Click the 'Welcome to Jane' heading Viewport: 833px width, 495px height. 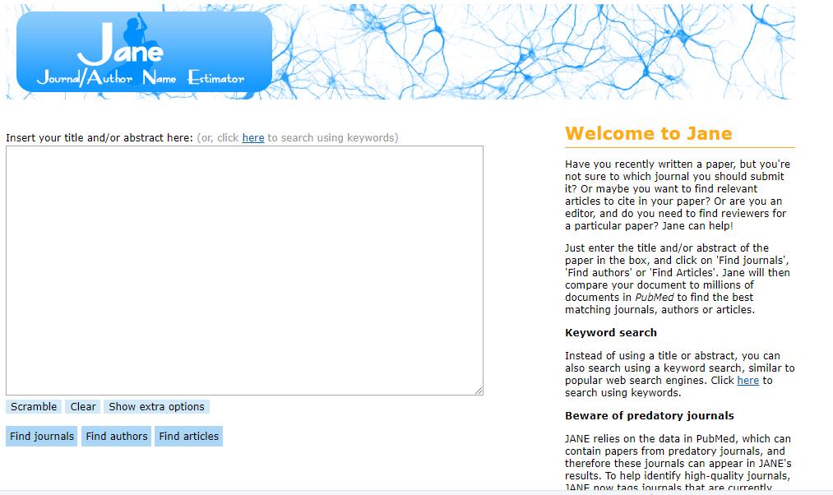(648, 133)
